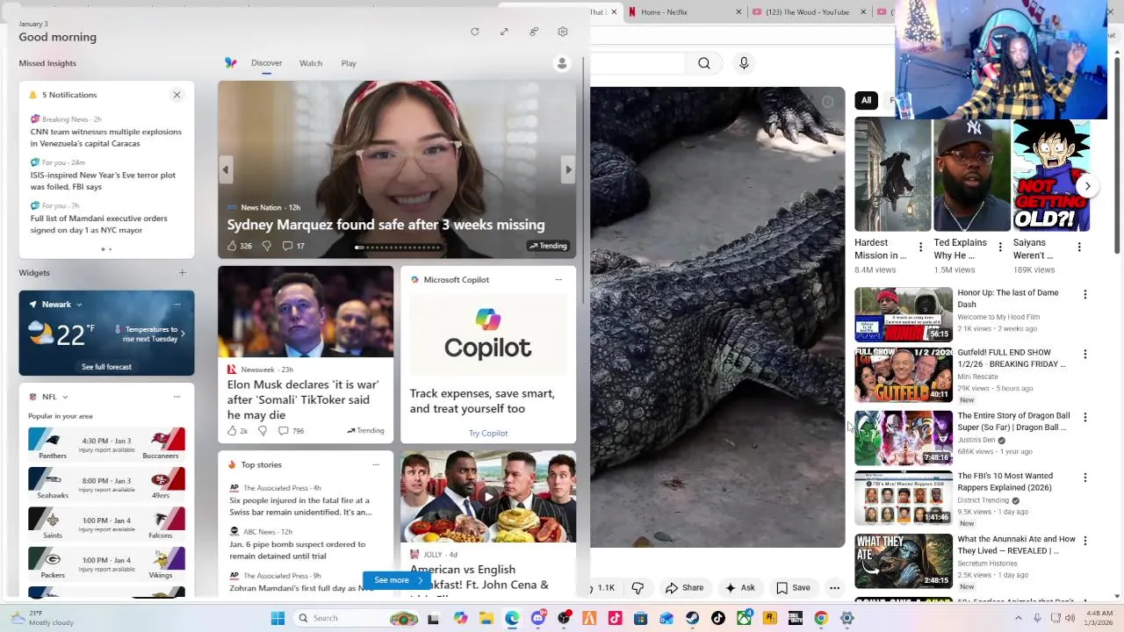The height and width of the screenshot is (632, 1124).
Task: Play the JOLLY breakfast video
Action: coord(488,496)
